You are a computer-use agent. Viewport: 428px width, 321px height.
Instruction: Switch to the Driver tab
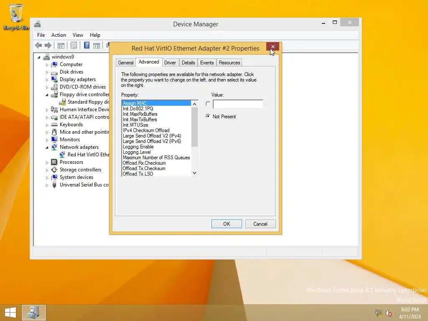pyautogui.click(x=170, y=63)
